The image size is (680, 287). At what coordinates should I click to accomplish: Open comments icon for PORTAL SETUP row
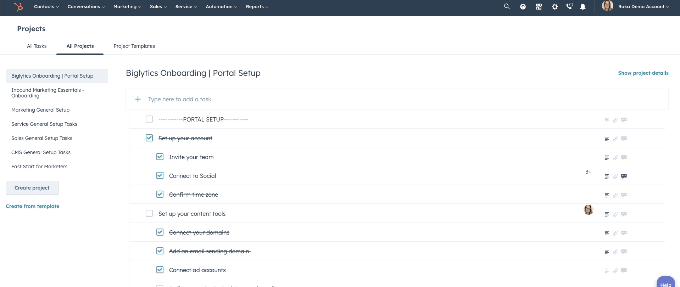(624, 120)
